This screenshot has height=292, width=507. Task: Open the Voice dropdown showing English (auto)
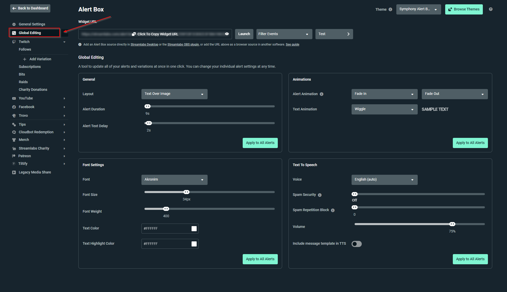pos(384,180)
